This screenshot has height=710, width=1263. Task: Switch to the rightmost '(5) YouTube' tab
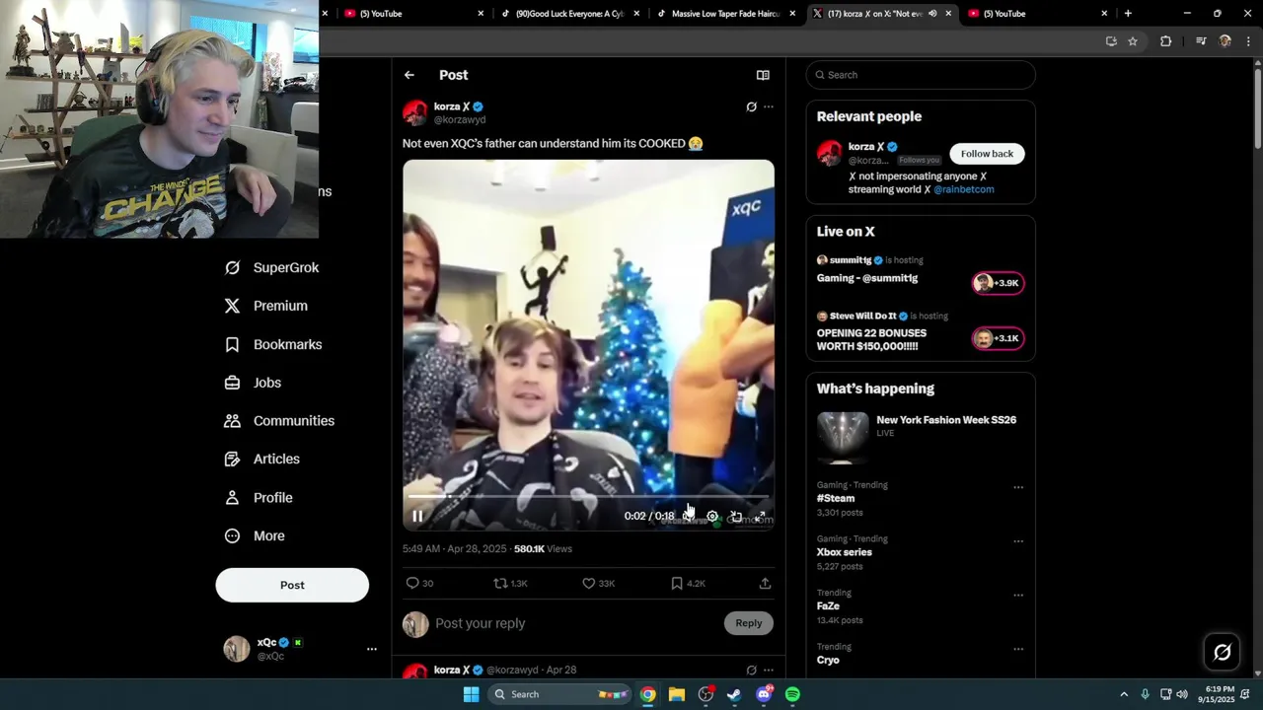pyautogui.click(x=1036, y=14)
